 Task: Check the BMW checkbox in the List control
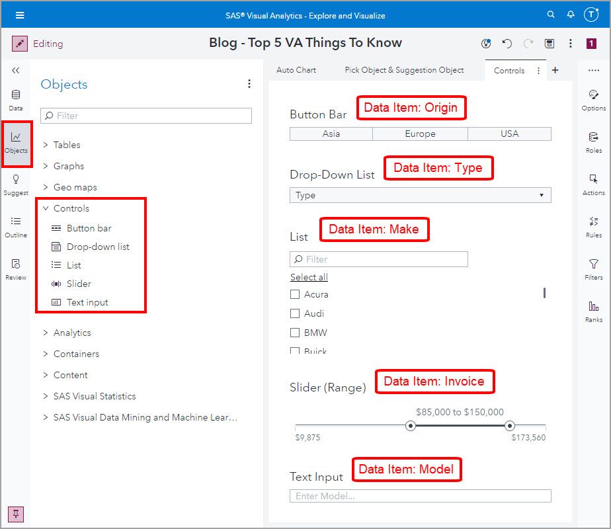tap(294, 333)
